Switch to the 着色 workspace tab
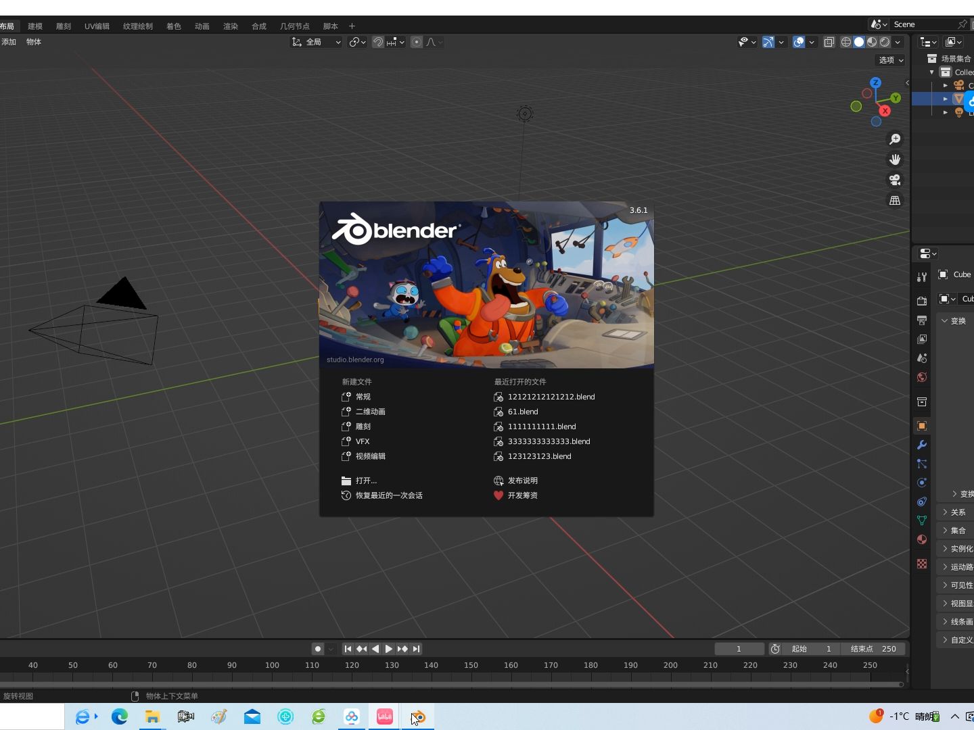The width and height of the screenshot is (974, 730). click(x=174, y=26)
